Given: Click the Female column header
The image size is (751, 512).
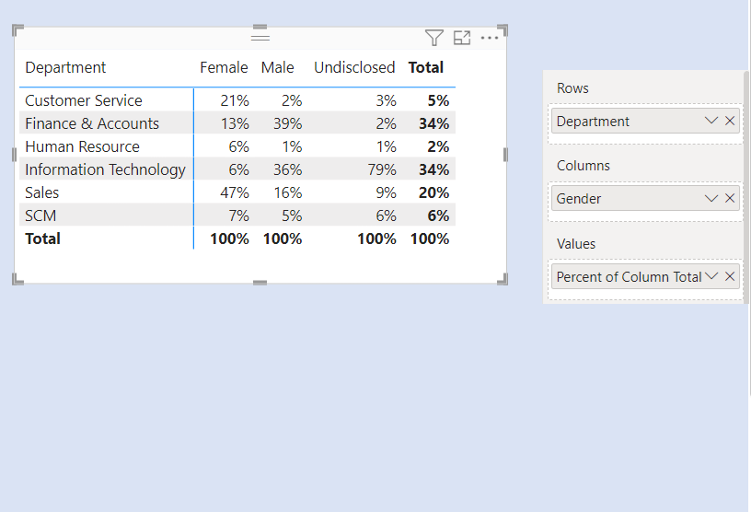Looking at the screenshot, I should coord(224,67).
